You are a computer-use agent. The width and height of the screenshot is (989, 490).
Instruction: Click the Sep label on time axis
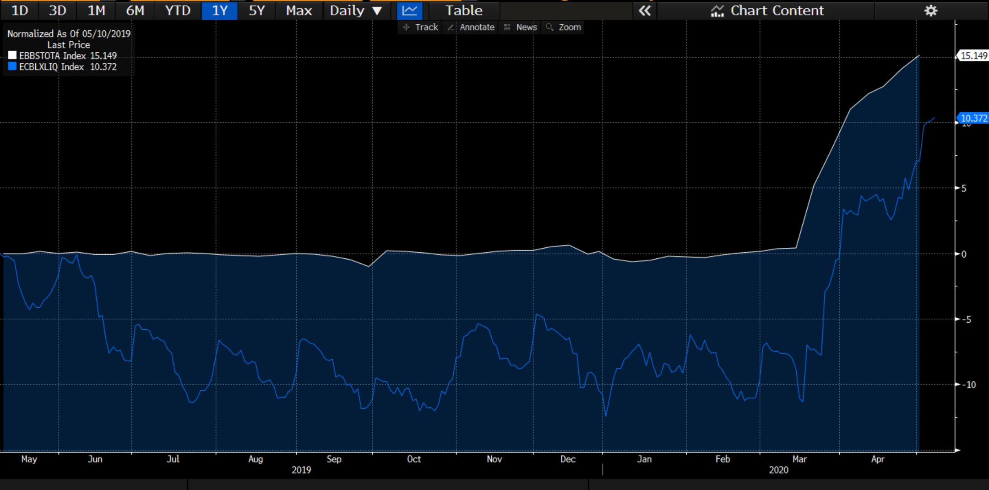(334, 459)
